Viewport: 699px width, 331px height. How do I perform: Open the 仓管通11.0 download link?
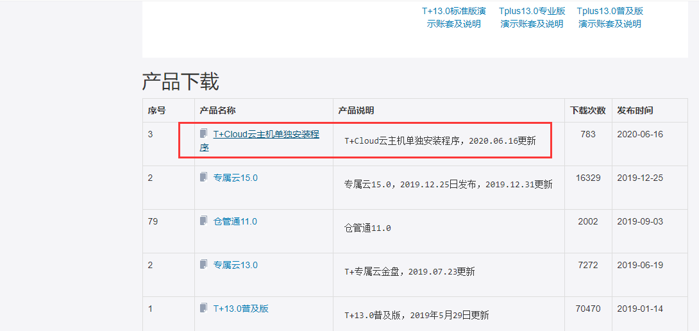click(235, 222)
